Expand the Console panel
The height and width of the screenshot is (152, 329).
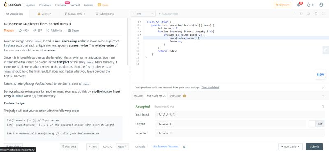pos(141,147)
